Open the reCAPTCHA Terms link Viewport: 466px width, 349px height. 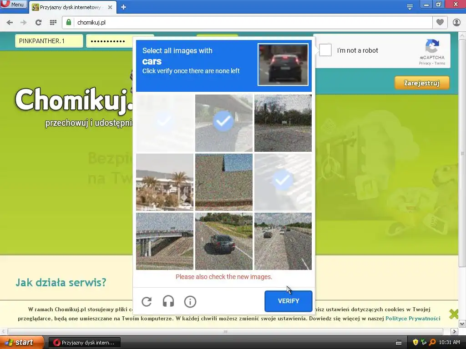point(440,63)
